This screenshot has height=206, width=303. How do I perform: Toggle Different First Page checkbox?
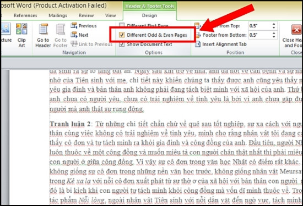[x=122, y=25]
